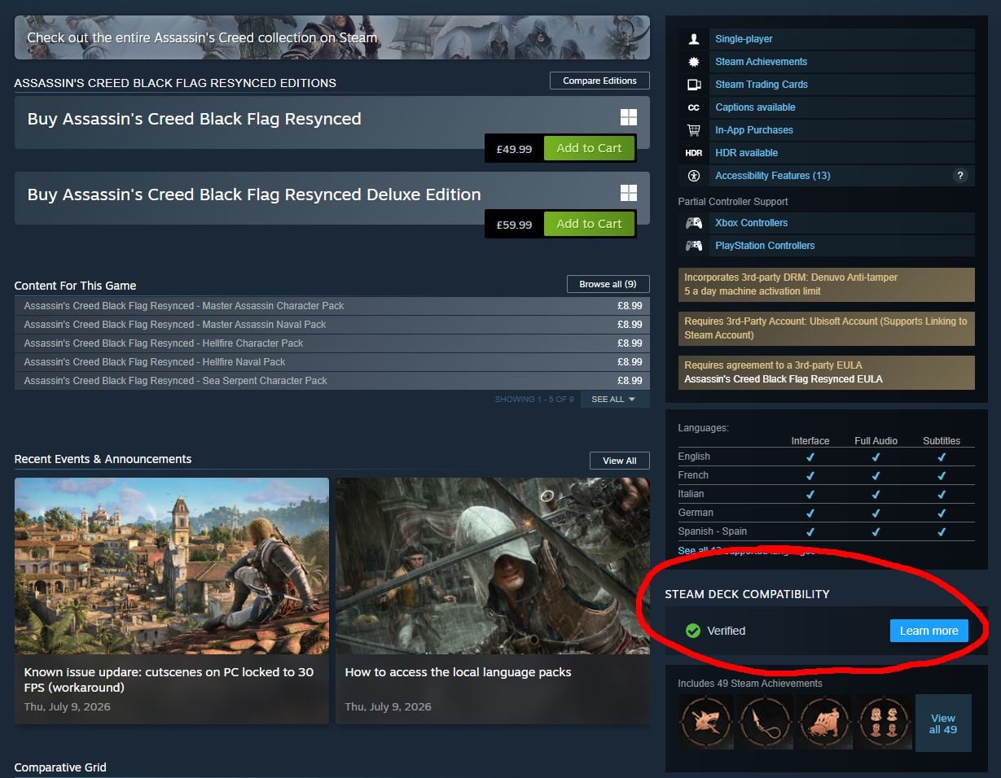Open Master Assassin Character Pack DLC
The image size is (1001, 778).
pyautogui.click(x=332, y=306)
